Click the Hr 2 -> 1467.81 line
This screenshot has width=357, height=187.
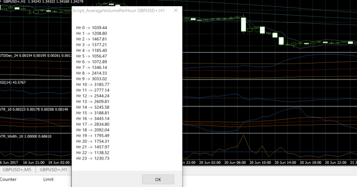[x=91, y=39]
